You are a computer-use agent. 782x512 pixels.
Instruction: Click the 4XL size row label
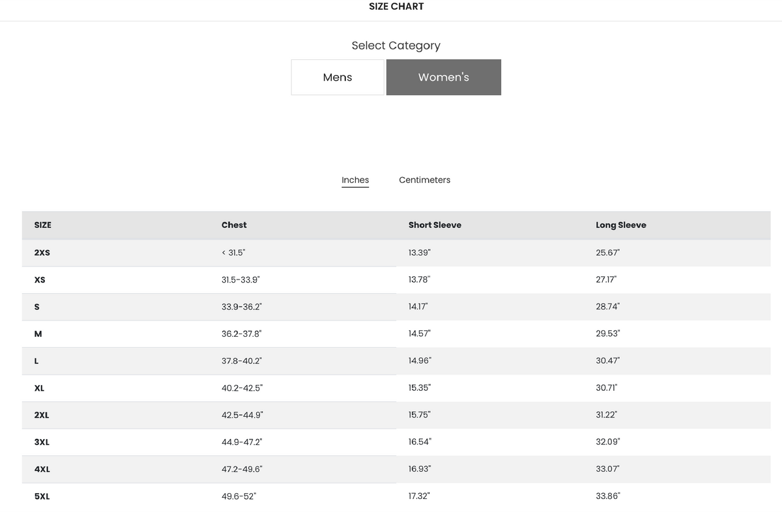pyautogui.click(x=42, y=469)
